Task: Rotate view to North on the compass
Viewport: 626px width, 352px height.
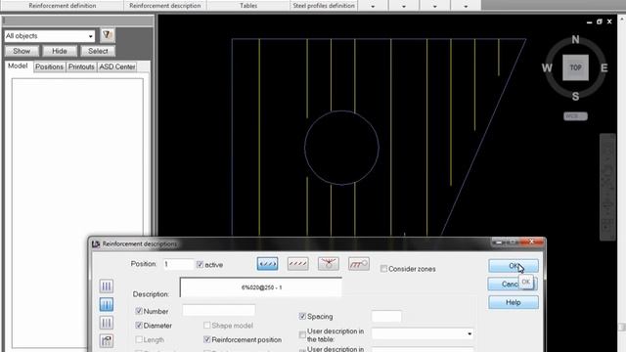Action: [x=575, y=39]
